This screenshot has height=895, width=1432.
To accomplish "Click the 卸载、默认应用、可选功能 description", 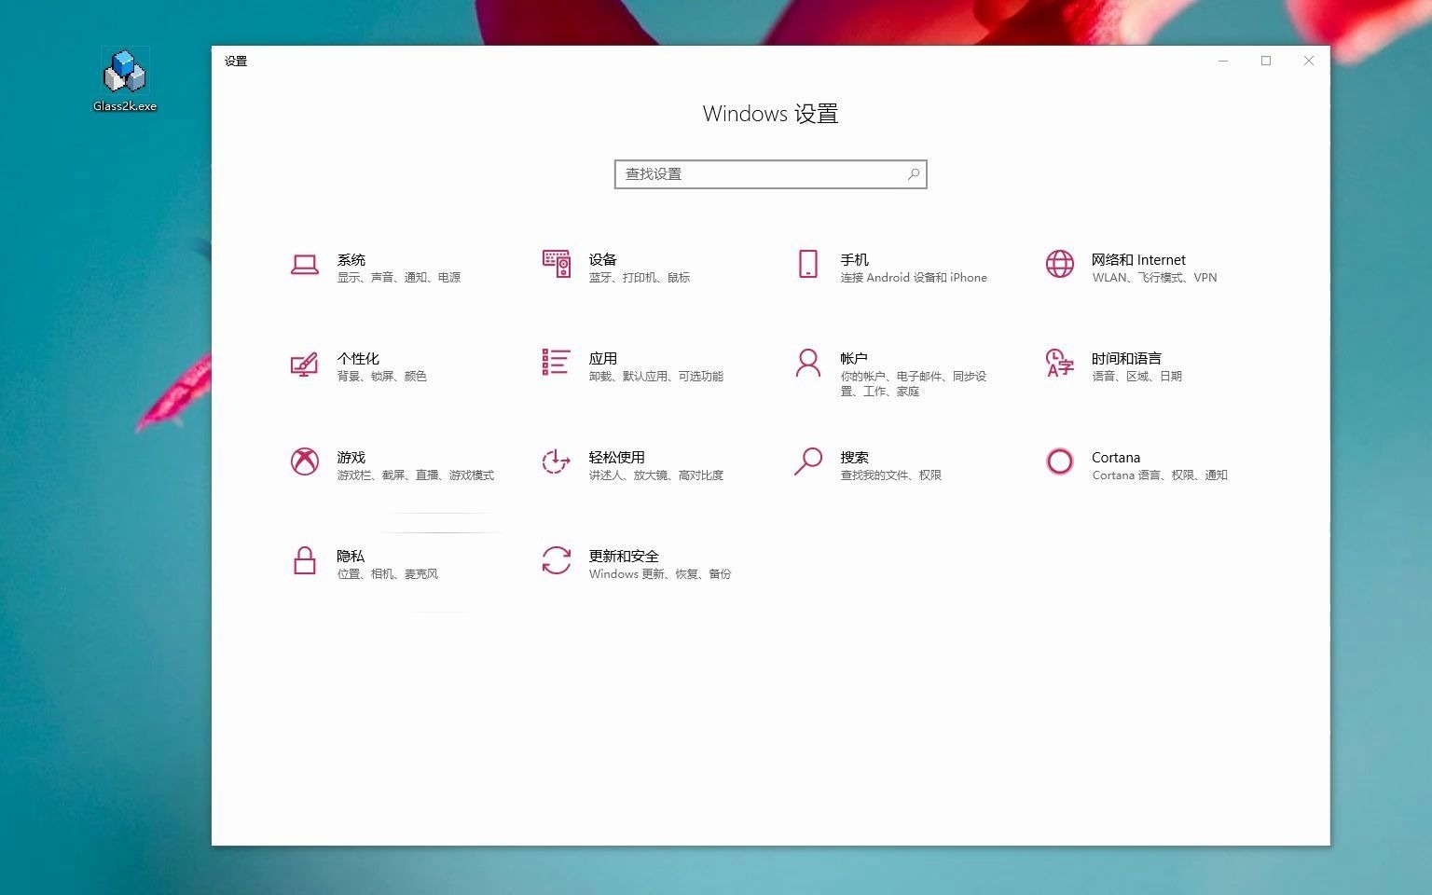I will (656, 377).
